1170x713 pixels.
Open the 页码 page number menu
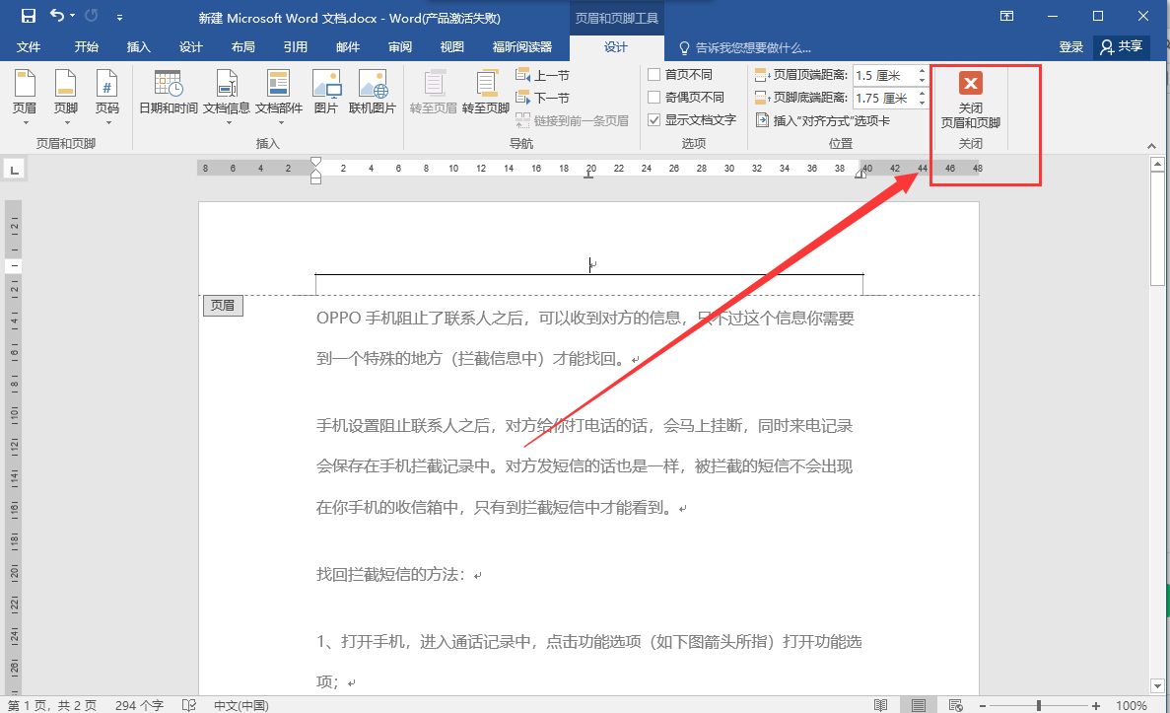tap(107, 97)
